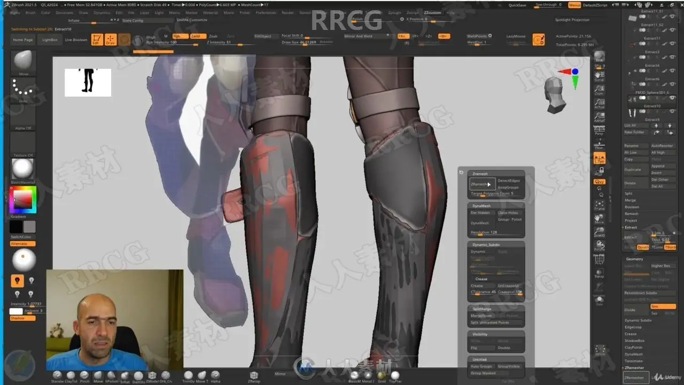
Task: Select the Draw mode icon
Action: tap(111, 40)
